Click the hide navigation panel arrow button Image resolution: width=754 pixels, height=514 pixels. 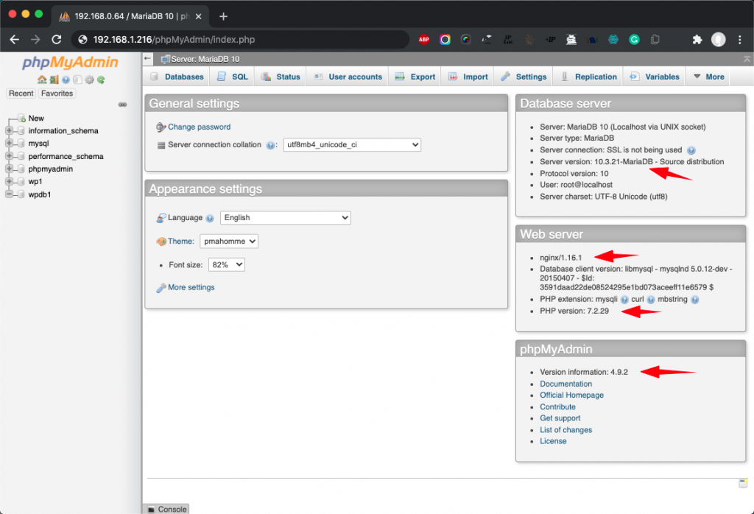point(147,59)
